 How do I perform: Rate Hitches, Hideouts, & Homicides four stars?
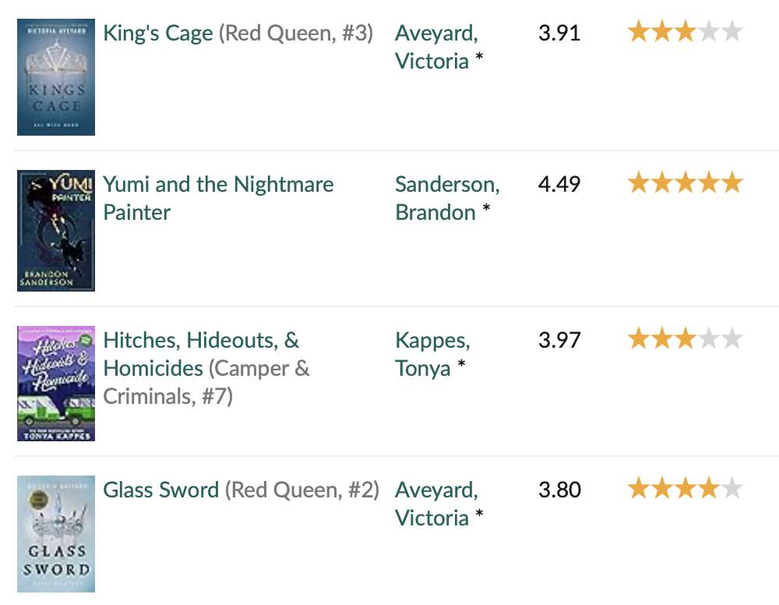(709, 339)
